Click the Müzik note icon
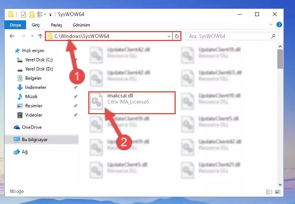Screen dimensions: 295x204 click(x=20, y=97)
